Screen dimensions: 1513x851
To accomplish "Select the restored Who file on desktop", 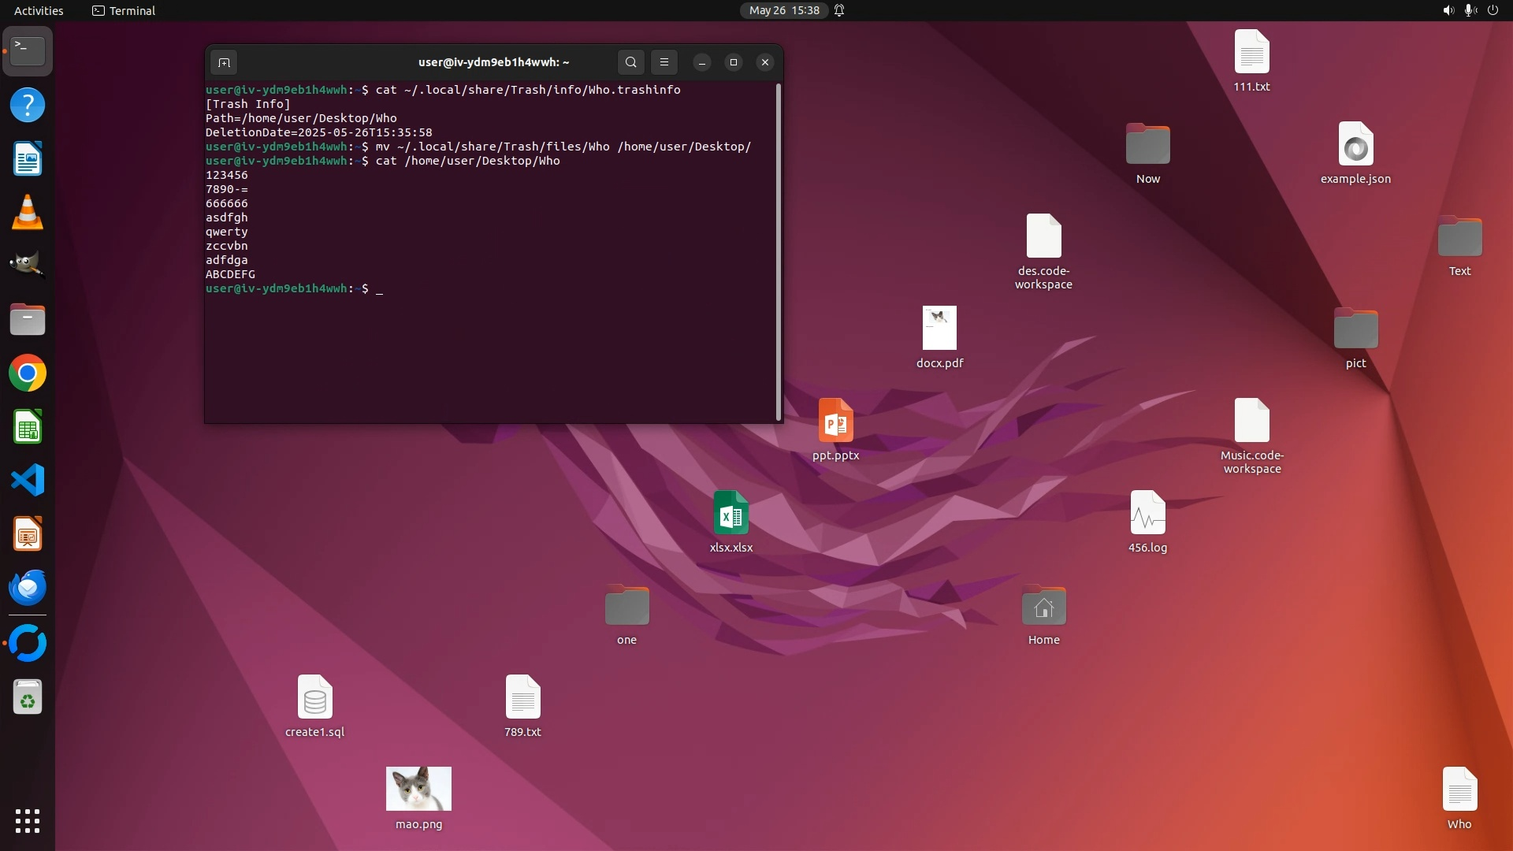I will 1459,790.
